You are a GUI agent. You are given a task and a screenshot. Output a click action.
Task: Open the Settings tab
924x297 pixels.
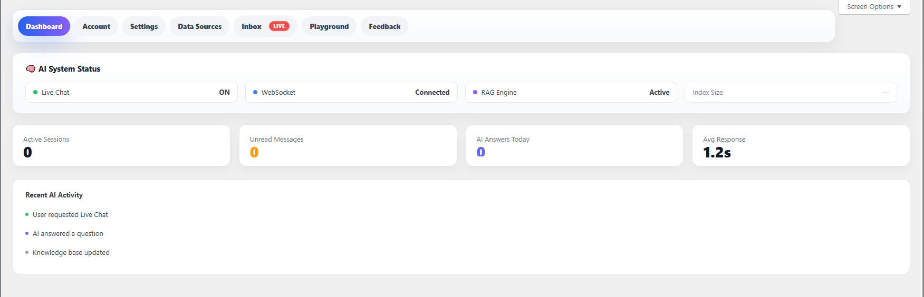pyautogui.click(x=144, y=26)
